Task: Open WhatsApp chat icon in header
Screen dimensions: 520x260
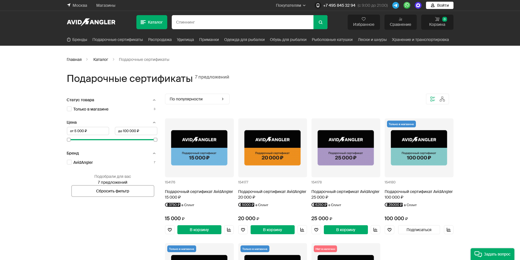Action: tap(407, 5)
